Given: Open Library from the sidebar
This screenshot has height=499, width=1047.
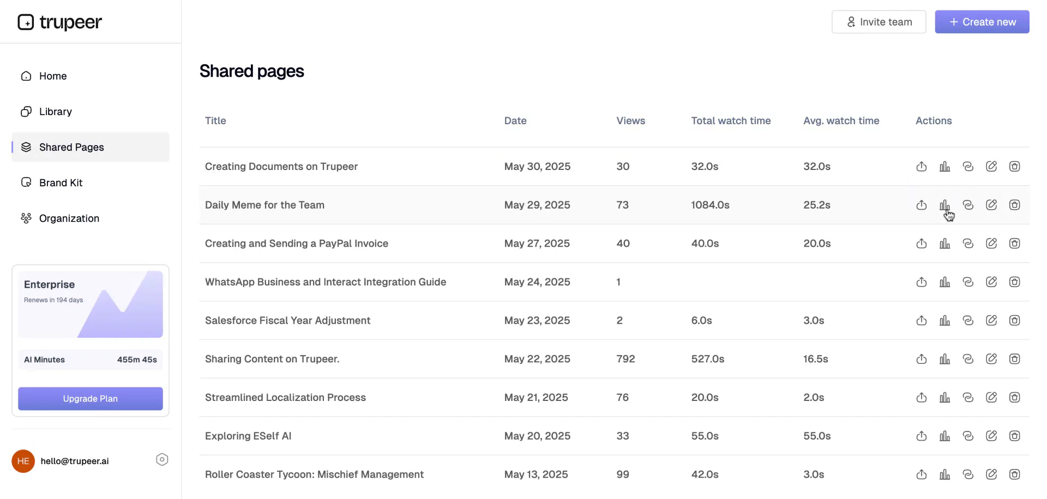Looking at the screenshot, I should (x=55, y=112).
